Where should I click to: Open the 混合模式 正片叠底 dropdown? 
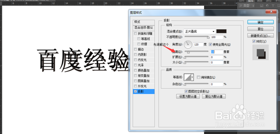[199, 32]
